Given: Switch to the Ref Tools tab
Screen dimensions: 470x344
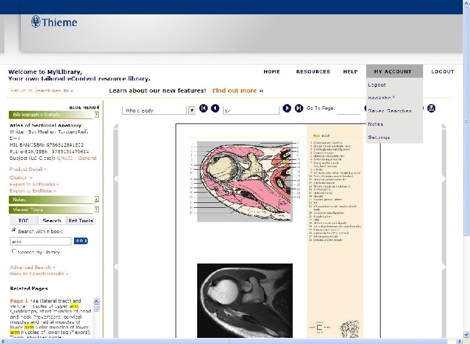Looking at the screenshot, I should click(81, 221).
